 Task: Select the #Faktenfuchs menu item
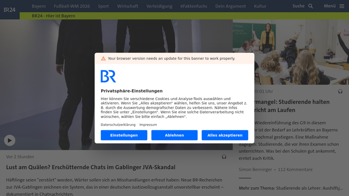194,6
